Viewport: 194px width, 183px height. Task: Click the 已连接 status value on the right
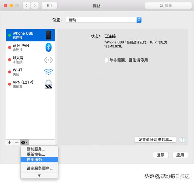point(110,36)
